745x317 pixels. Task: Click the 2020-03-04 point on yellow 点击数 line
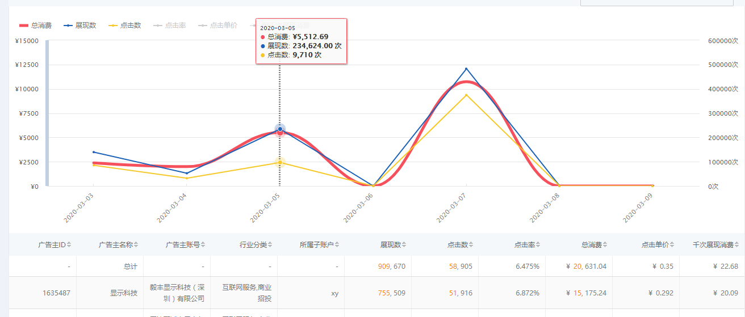[x=187, y=178]
